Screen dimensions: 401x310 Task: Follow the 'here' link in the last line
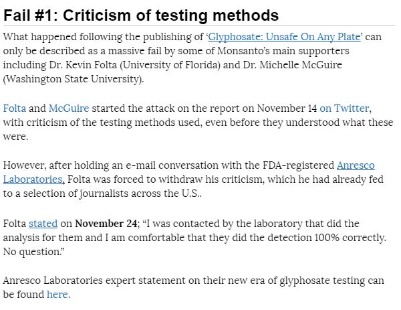coord(57,294)
